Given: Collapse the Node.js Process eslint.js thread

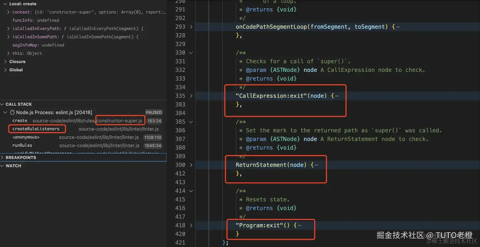Looking at the screenshot, I should [5, 112].
